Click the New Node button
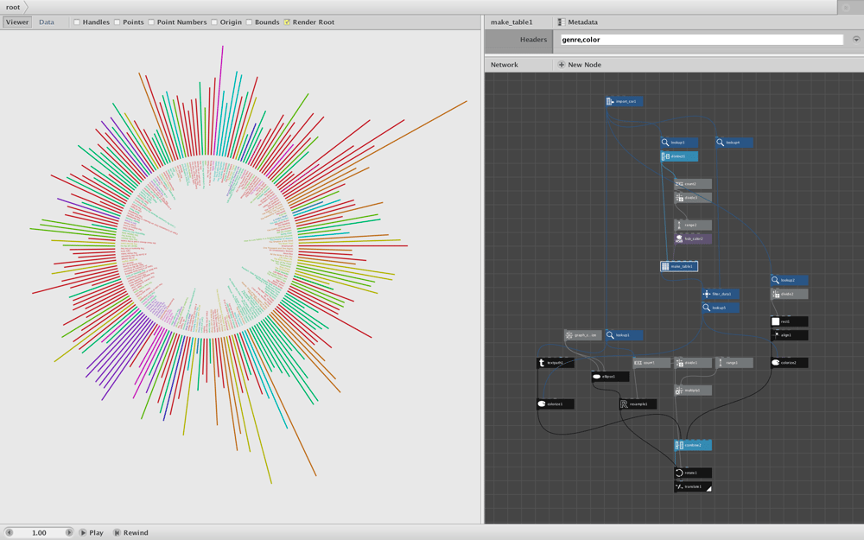This screenshot has width=864, height=540. pyautogui.click(x=579, y=65)
